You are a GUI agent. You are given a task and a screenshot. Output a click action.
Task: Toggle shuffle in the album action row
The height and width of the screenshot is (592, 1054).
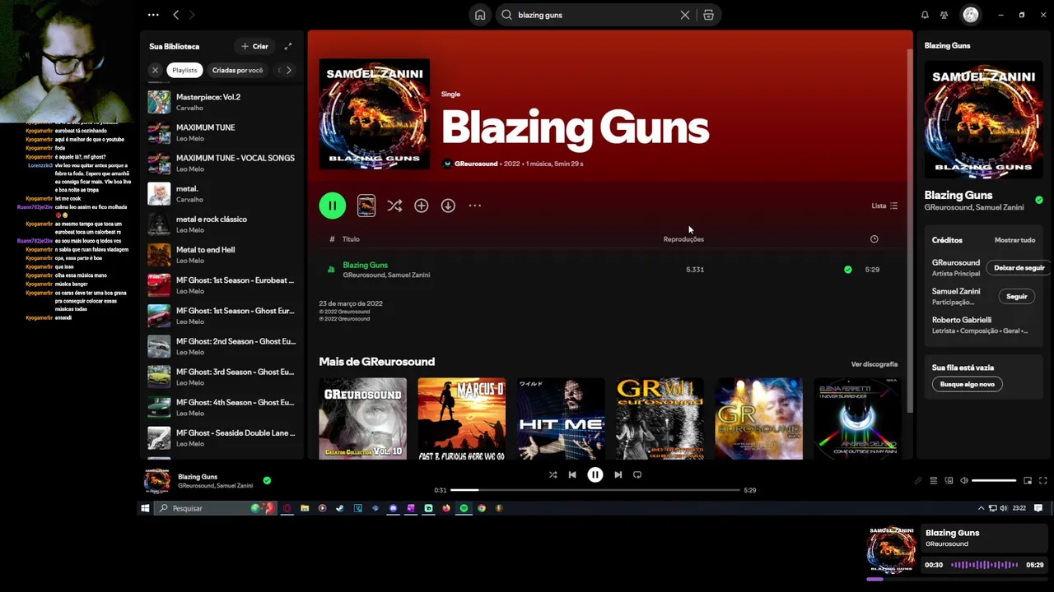pos(394,206)
